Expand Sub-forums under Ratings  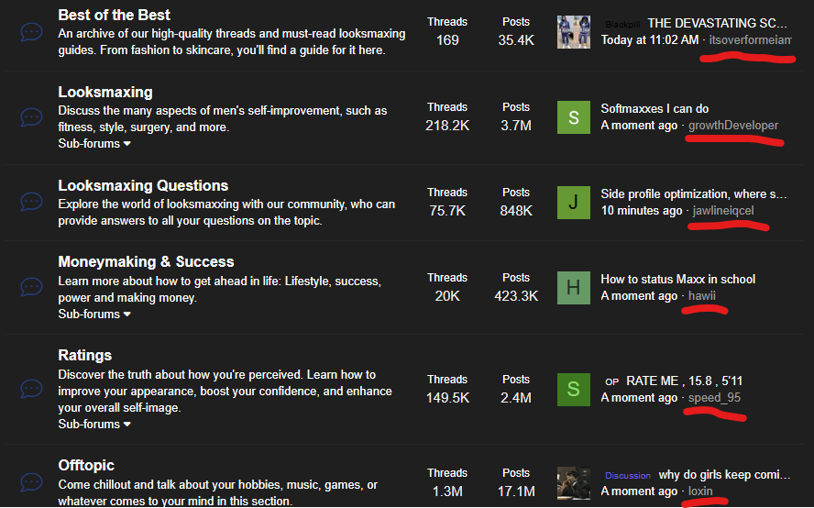pyautogui.click(x=94, y=425)
